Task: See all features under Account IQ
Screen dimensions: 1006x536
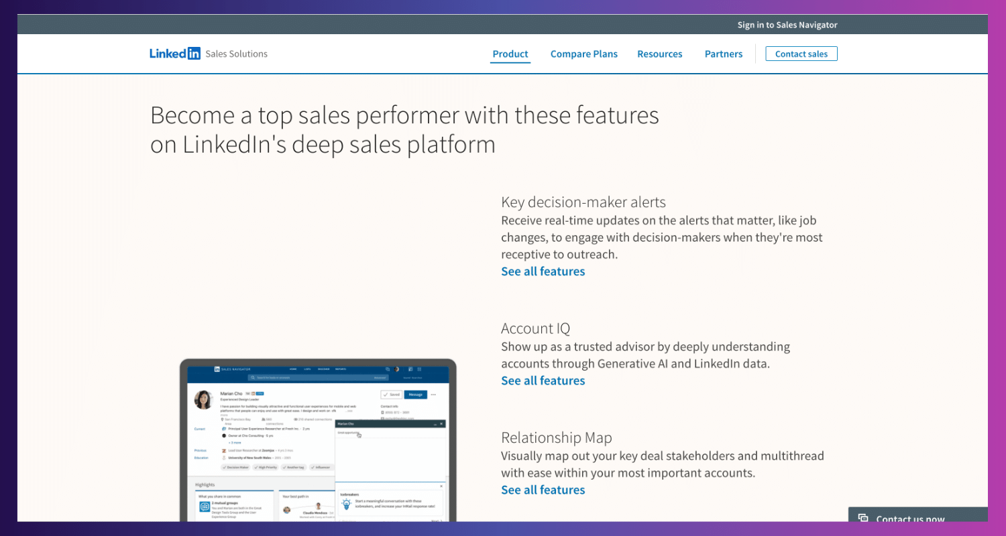Action: click(x=543, y=381)
